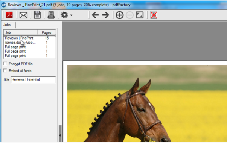Go to next page with right arrow
The image size is (227, 143).
tap(105, 15)
